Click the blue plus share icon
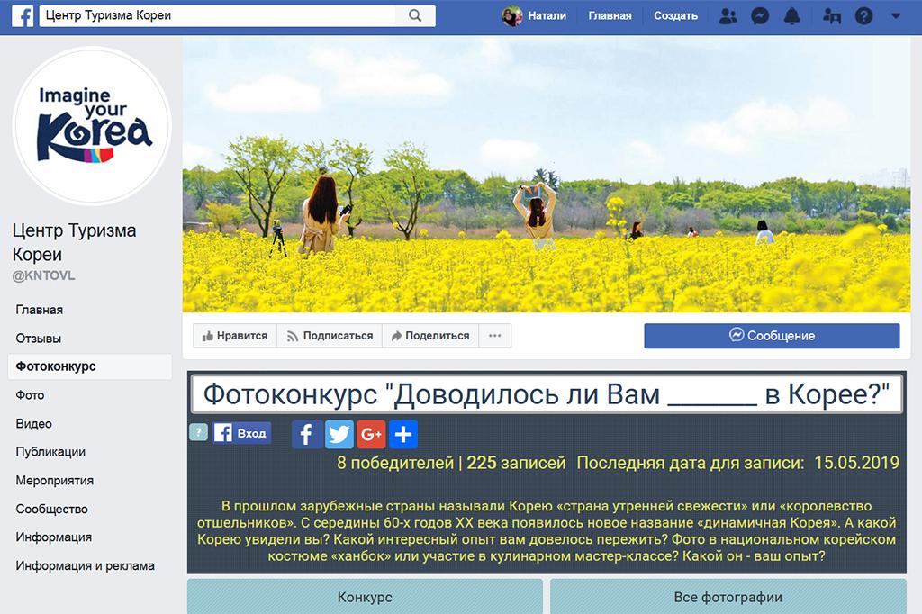This screenshot has width=922, height=614. click(402, 434)
